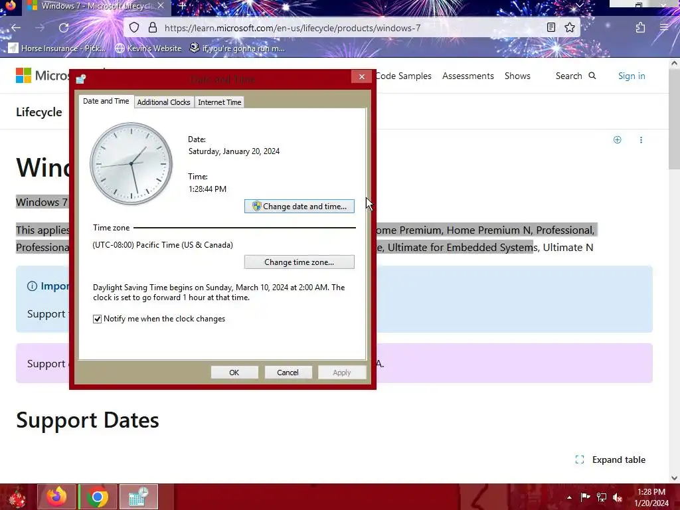This screenshot has width=680, height=510.
Task: Click the taskbar clock showing 1:28 PM
Action: click(651, 497)
